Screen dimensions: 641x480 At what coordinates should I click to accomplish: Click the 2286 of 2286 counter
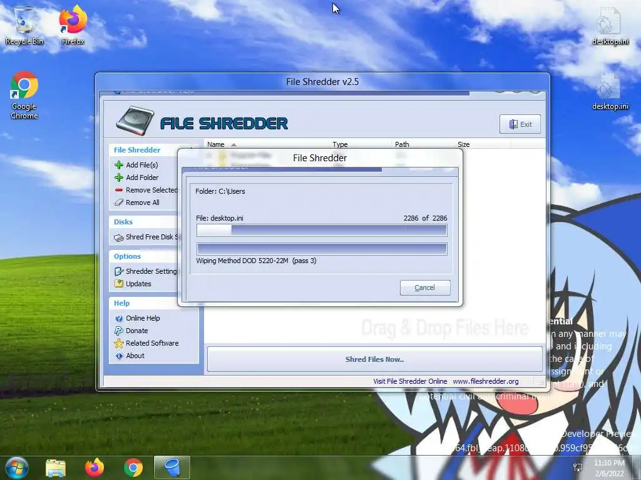[x=425, y=218]
